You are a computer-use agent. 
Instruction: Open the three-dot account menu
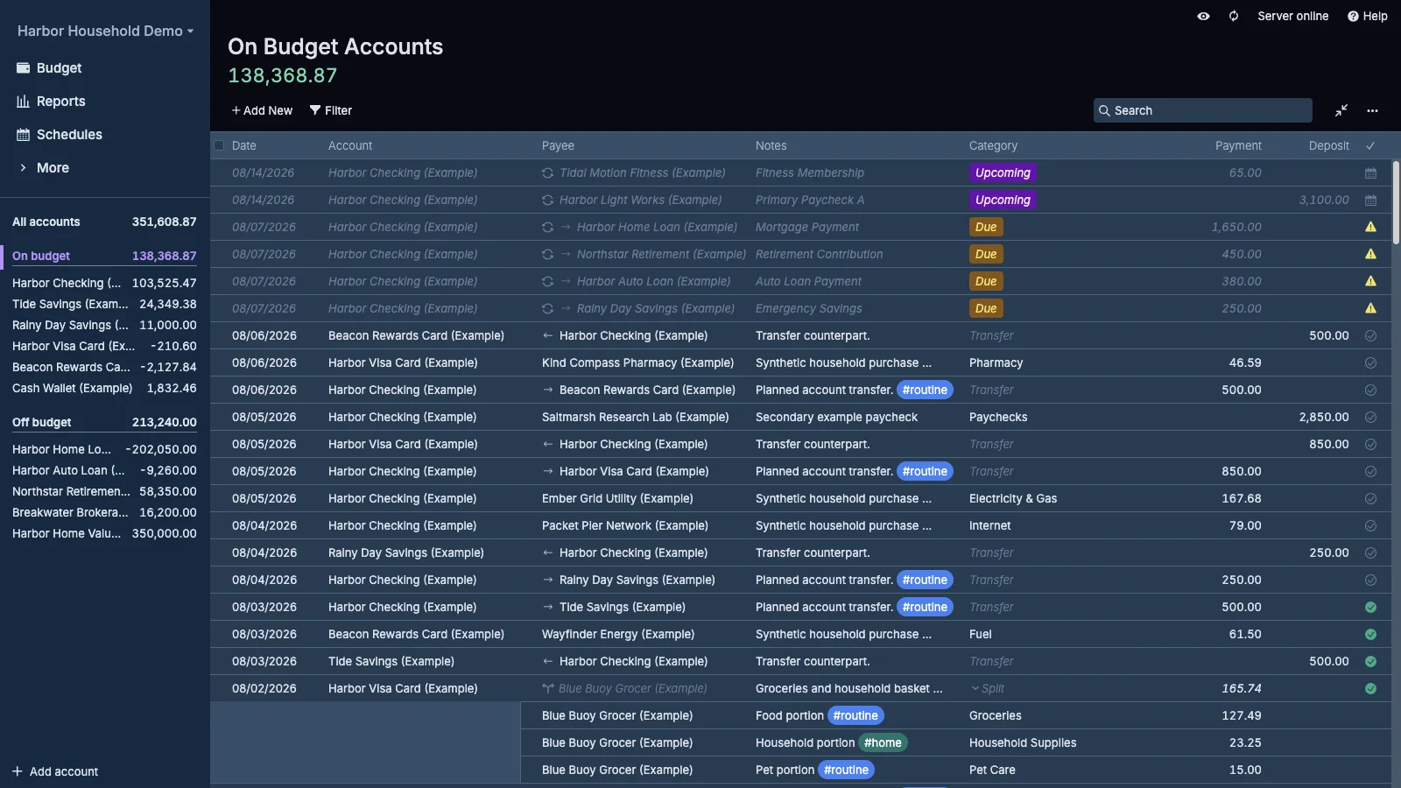click(1372, 110)
